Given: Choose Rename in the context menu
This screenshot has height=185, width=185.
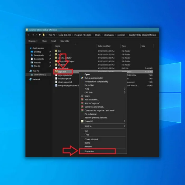Looking at the screenshot, I should coord(88,146).
